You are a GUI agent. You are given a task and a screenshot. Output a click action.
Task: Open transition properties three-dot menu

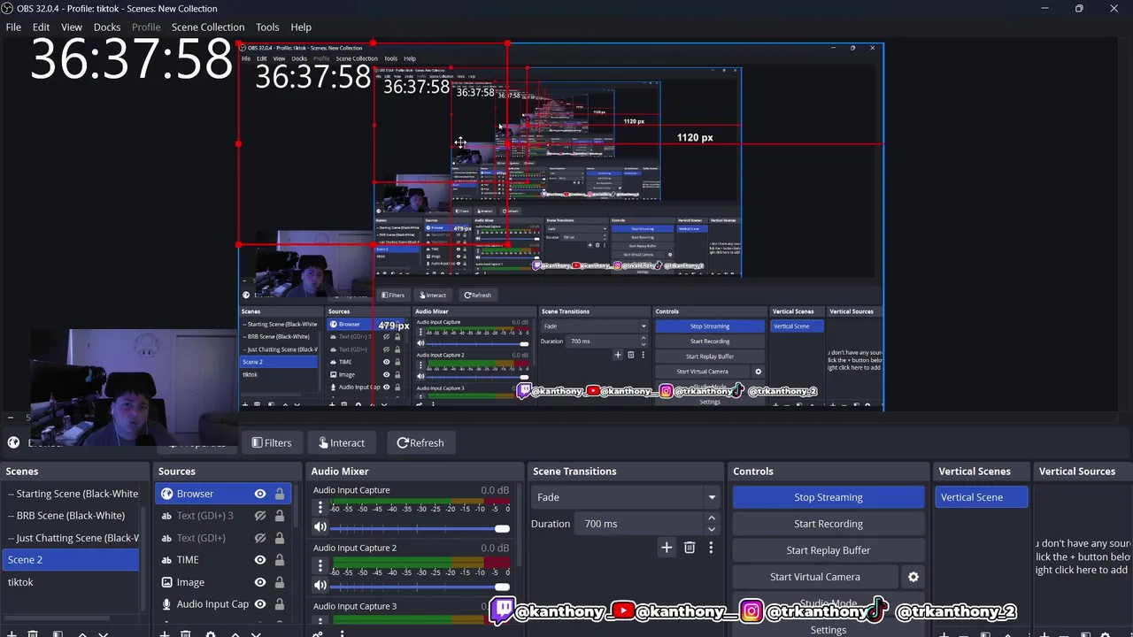point(711,548)
